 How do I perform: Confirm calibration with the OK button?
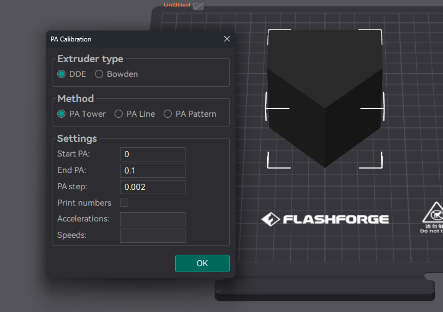pyautogui.click(x=202, y=263)
